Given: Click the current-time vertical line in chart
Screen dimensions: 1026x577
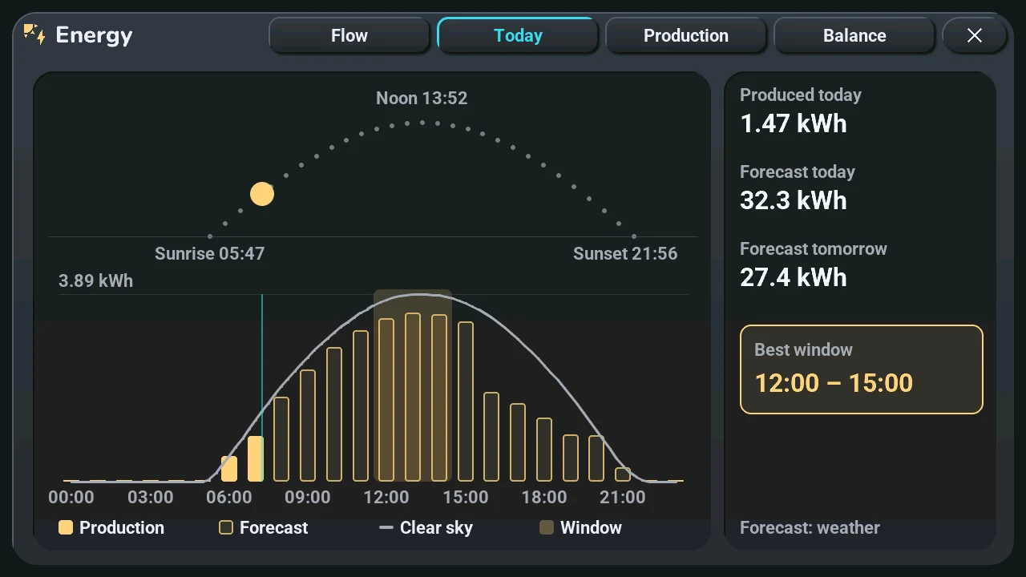Looking at the screenshot, I should pyautogui.click(x=262, y=388).
